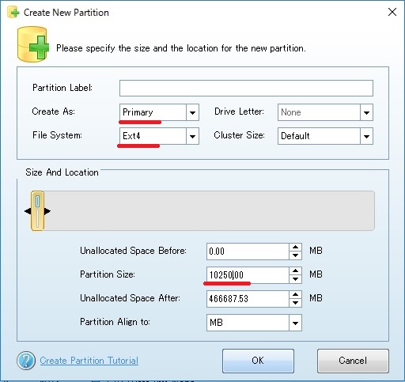Increase Partition Size with up arrow
Screen dimensions: 405x382
[x=295, y=271]
